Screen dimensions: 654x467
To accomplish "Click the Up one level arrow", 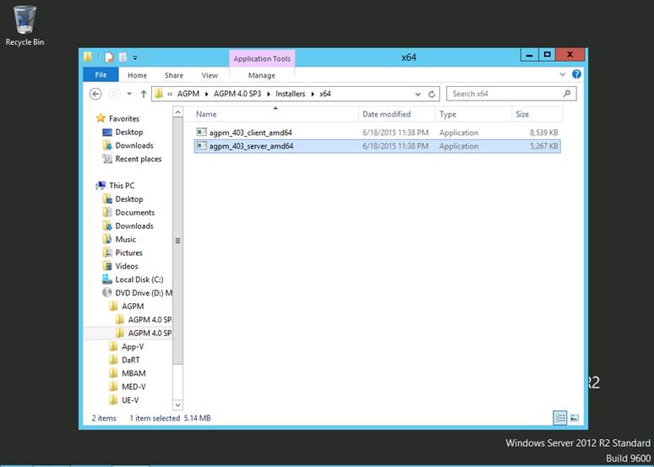I will [143, 94].
